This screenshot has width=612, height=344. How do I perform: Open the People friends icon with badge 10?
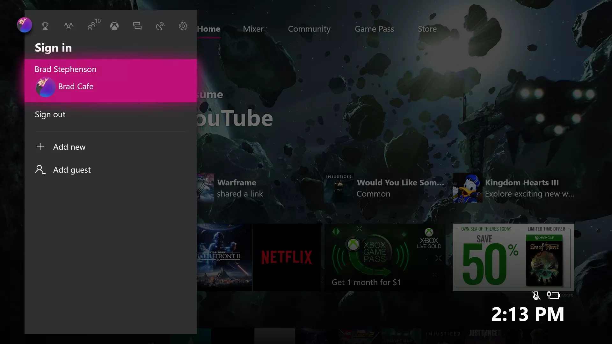94,25
